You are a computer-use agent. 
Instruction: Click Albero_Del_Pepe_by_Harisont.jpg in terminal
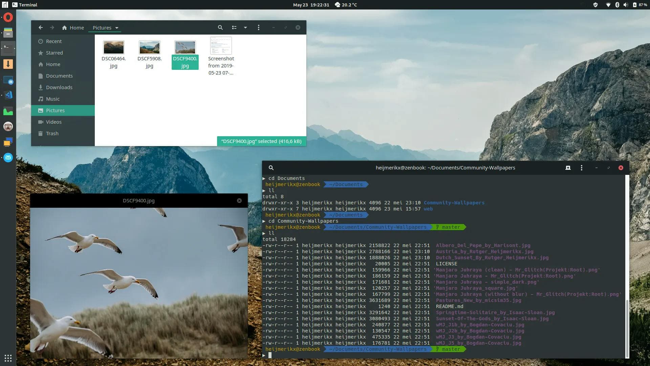[483, 245]
